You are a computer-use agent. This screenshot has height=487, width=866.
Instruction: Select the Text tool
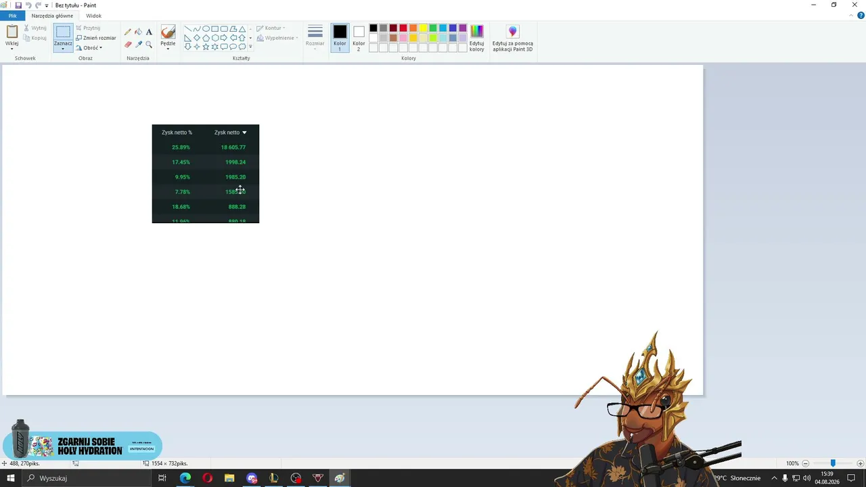point(149,32)
